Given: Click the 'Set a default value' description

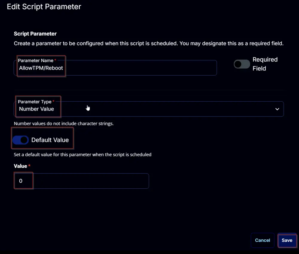Looking at the screenshot, I should point(83,155).
